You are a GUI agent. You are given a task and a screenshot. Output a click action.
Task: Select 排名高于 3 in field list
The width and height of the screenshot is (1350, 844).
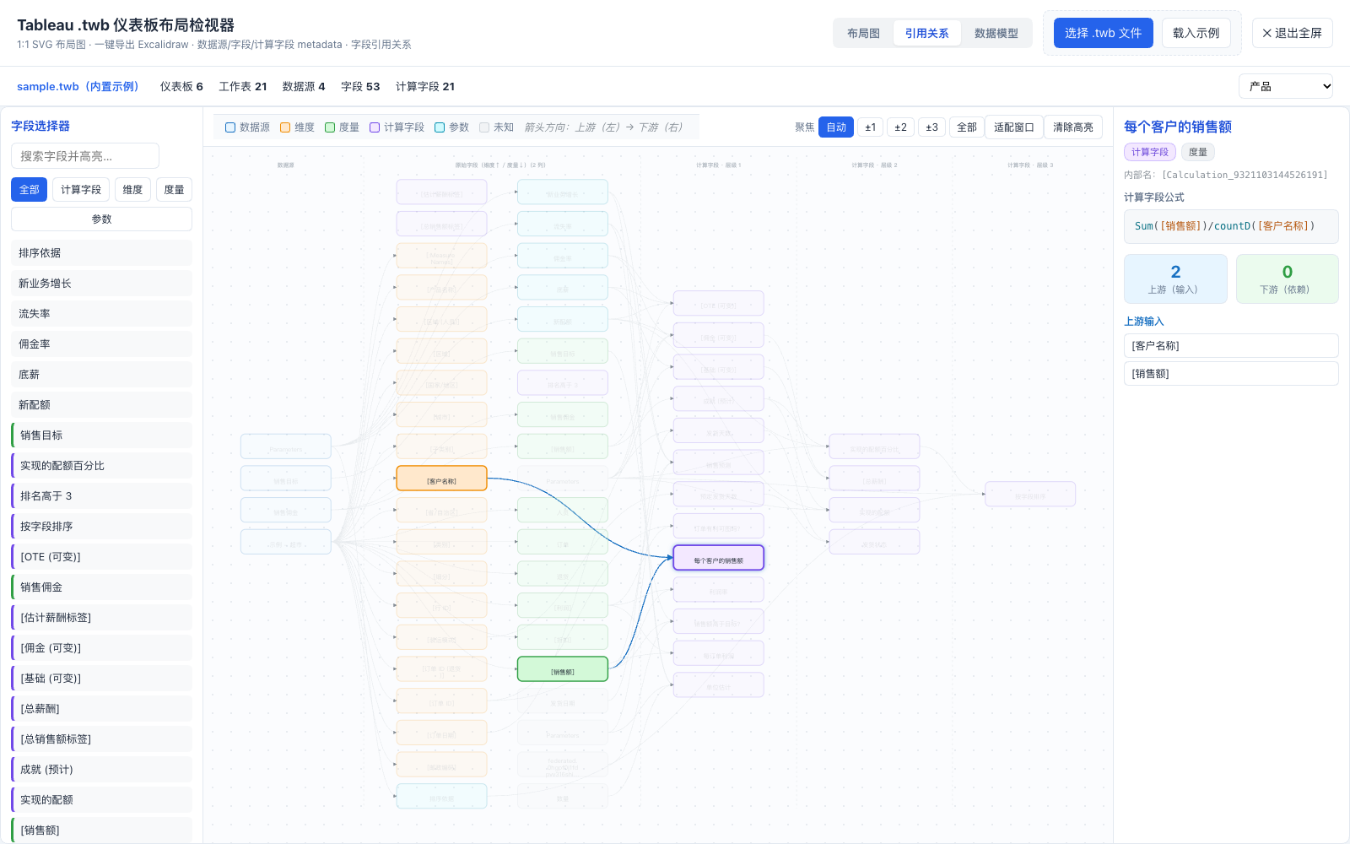(x=101, y=496)
